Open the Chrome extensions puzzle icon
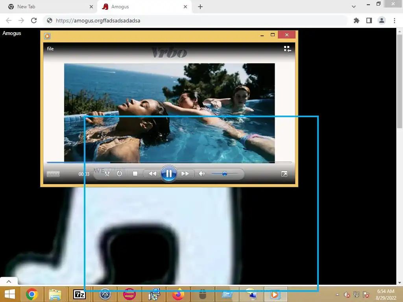 coord(357,20)
